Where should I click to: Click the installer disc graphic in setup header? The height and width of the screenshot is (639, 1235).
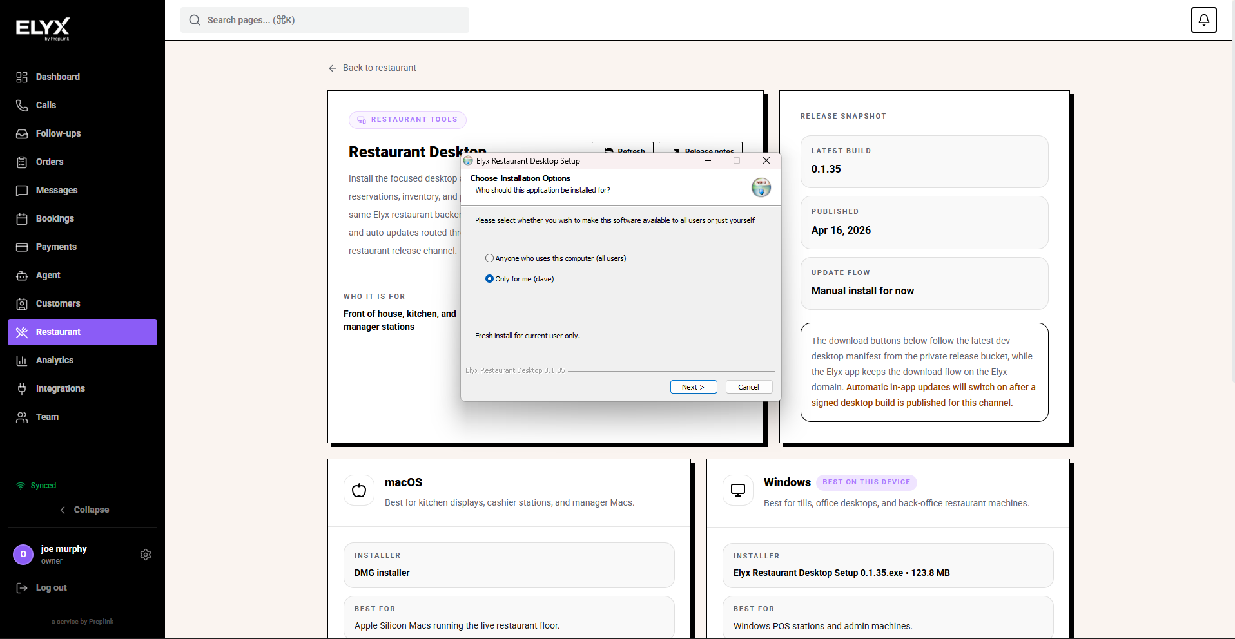pos(761,187)
